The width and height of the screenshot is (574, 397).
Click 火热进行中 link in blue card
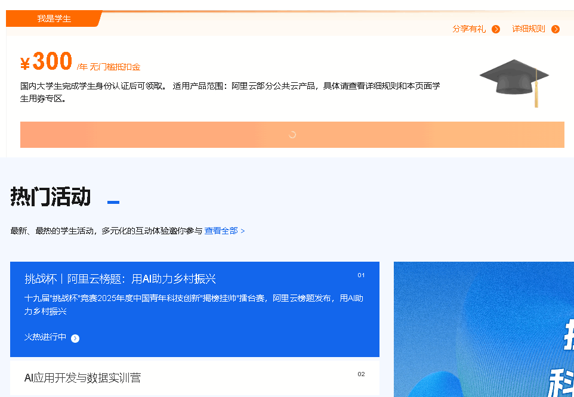[x=45, y=337]
